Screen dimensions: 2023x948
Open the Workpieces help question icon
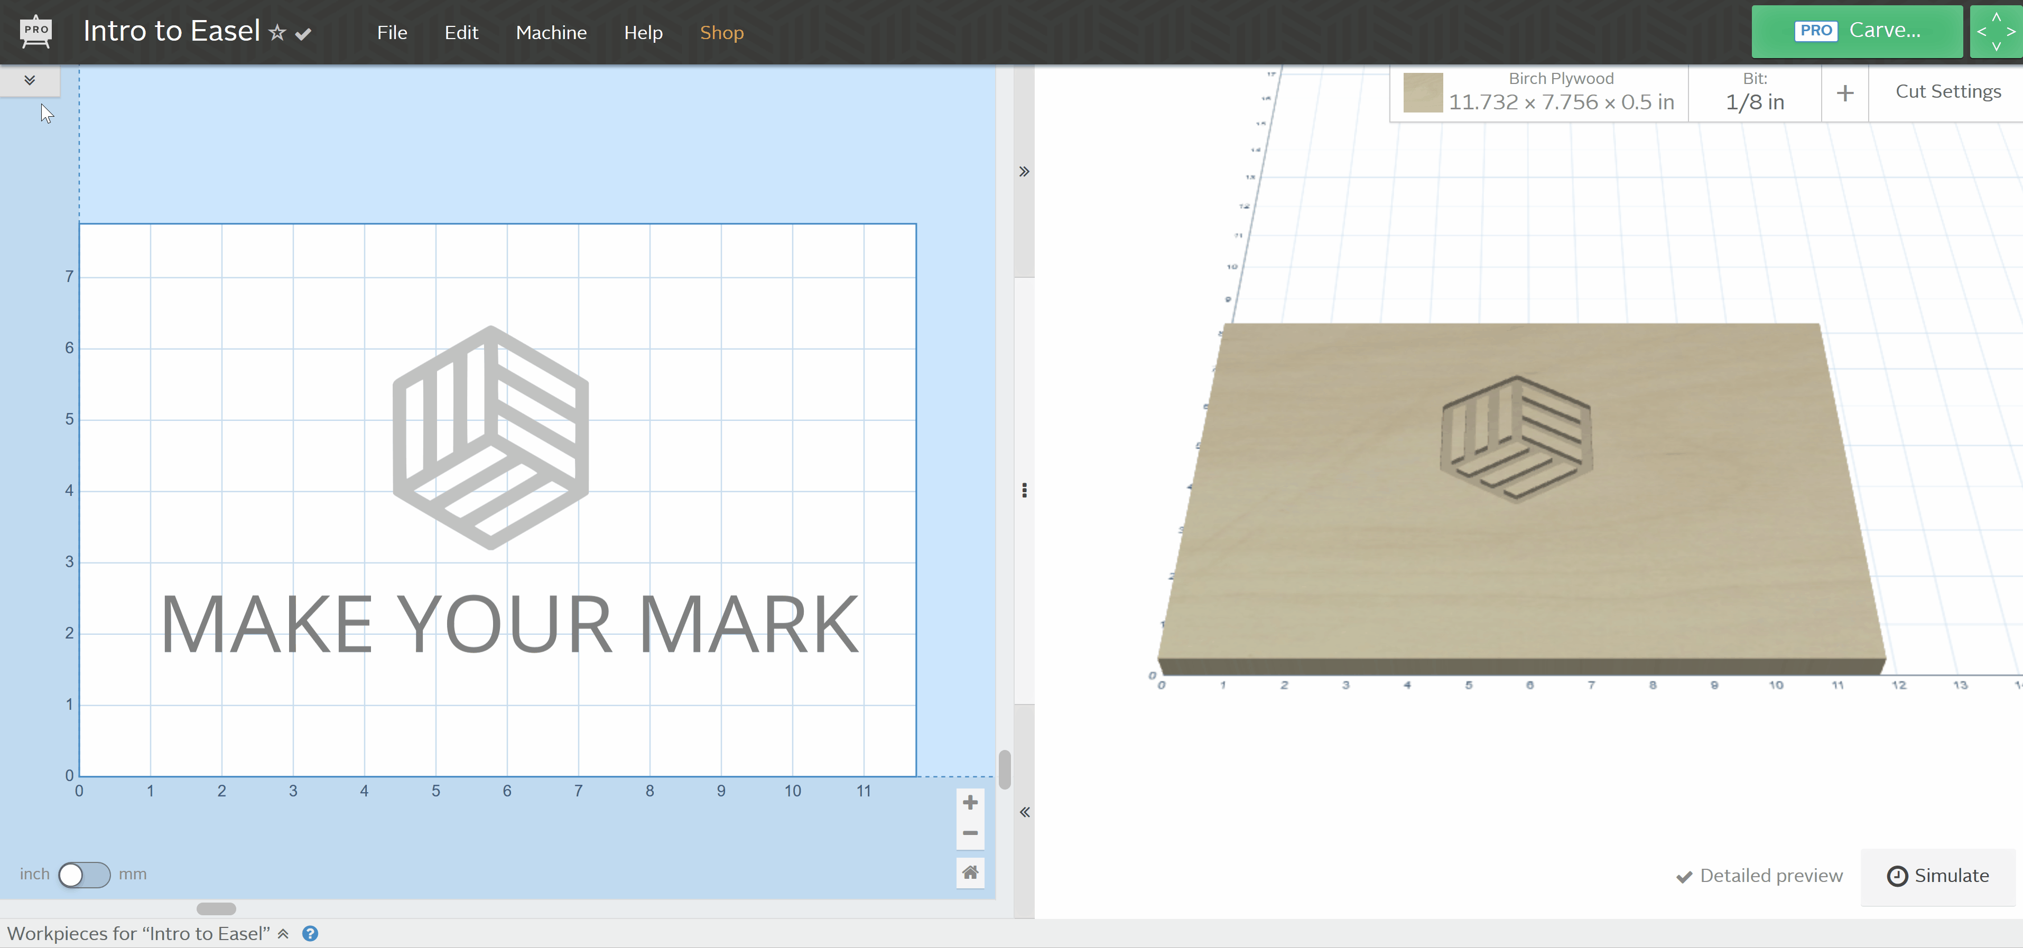tap(310, 934)
